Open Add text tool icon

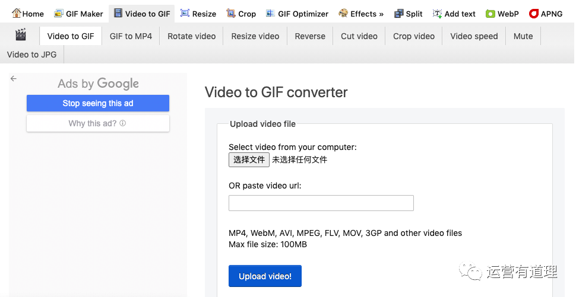click(437, 14)
